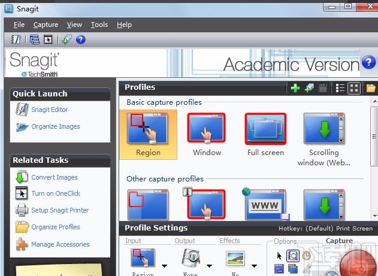Click the Effects picture icon

235,258
